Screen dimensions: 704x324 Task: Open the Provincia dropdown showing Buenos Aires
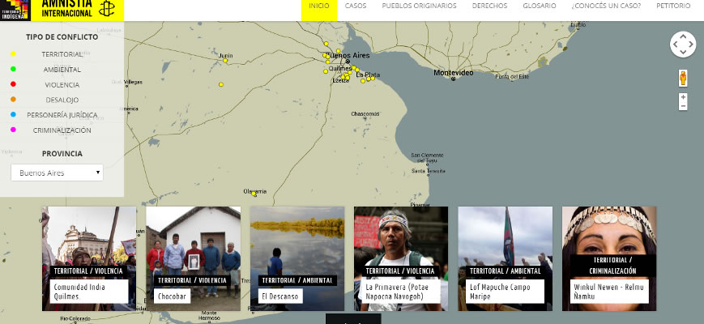(57, 173)
